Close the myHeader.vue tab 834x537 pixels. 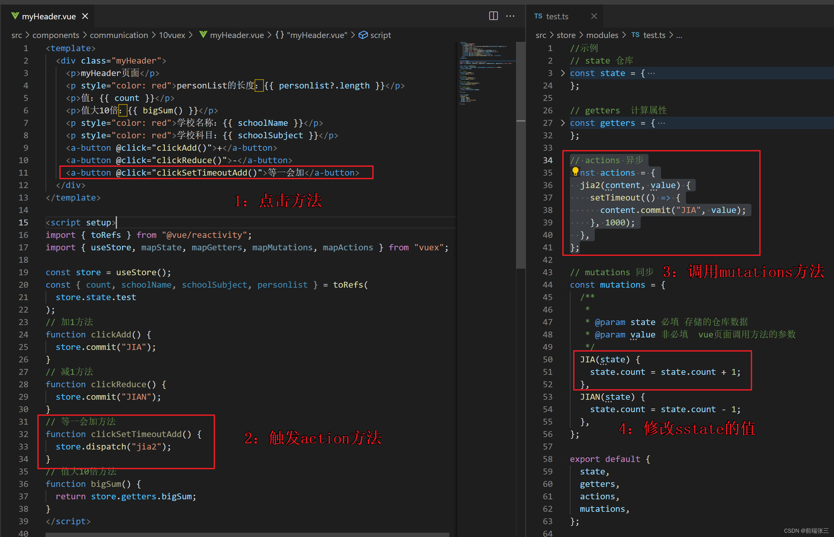pyautogui.click(x=85, y=16)
